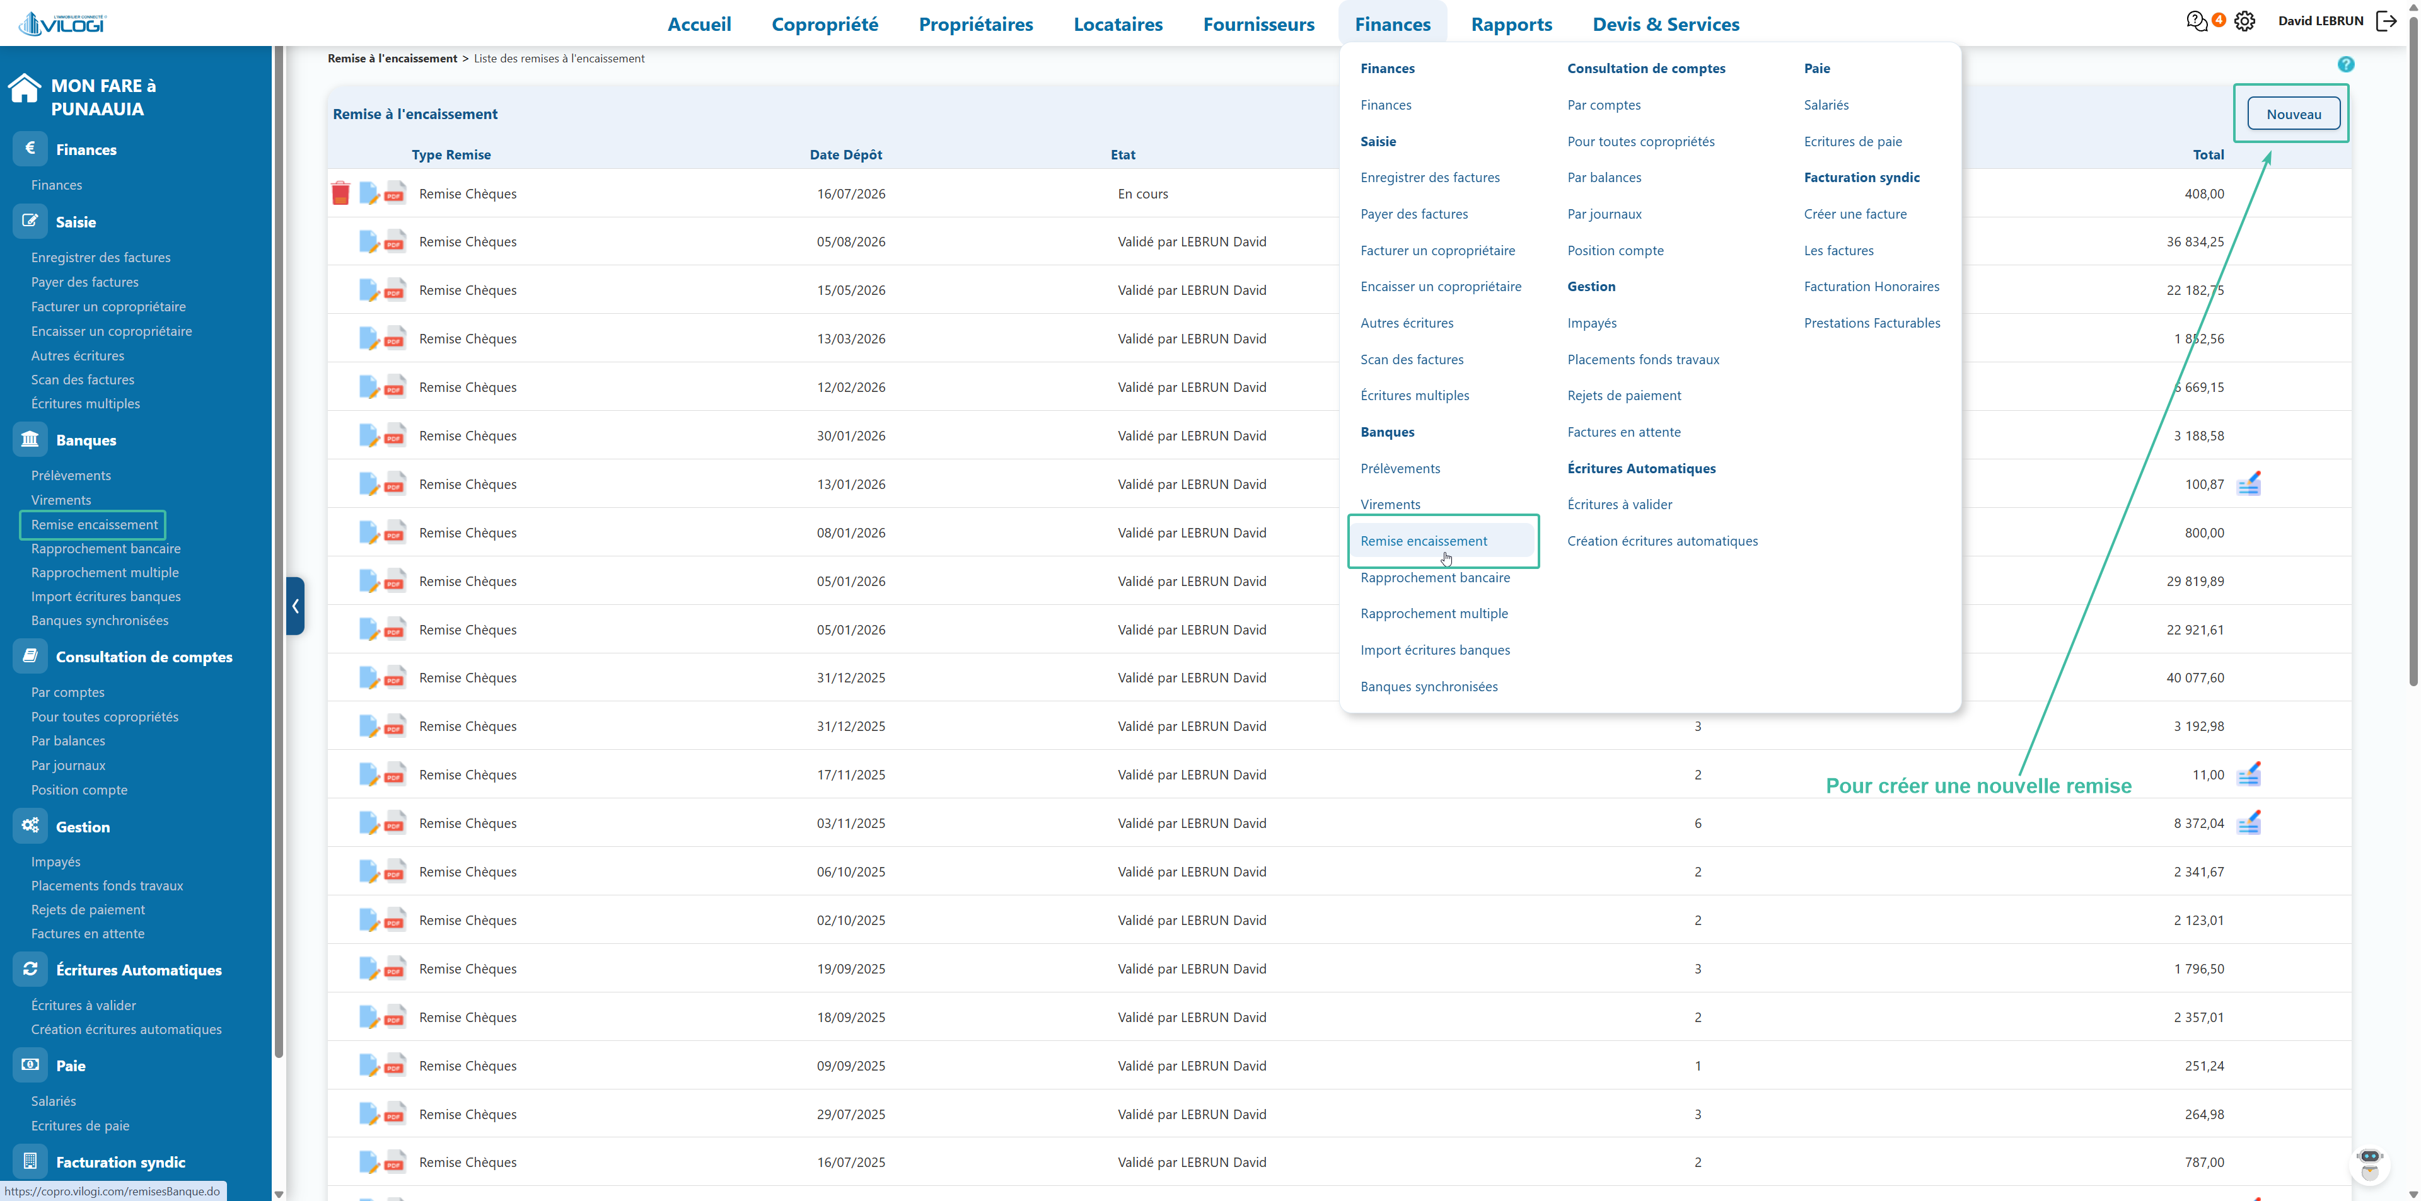The height and width of the screenshot is (1201, 2421).
Task: Edit the 15/05/2026 remise with pencil icon
Action: [369, 290]
